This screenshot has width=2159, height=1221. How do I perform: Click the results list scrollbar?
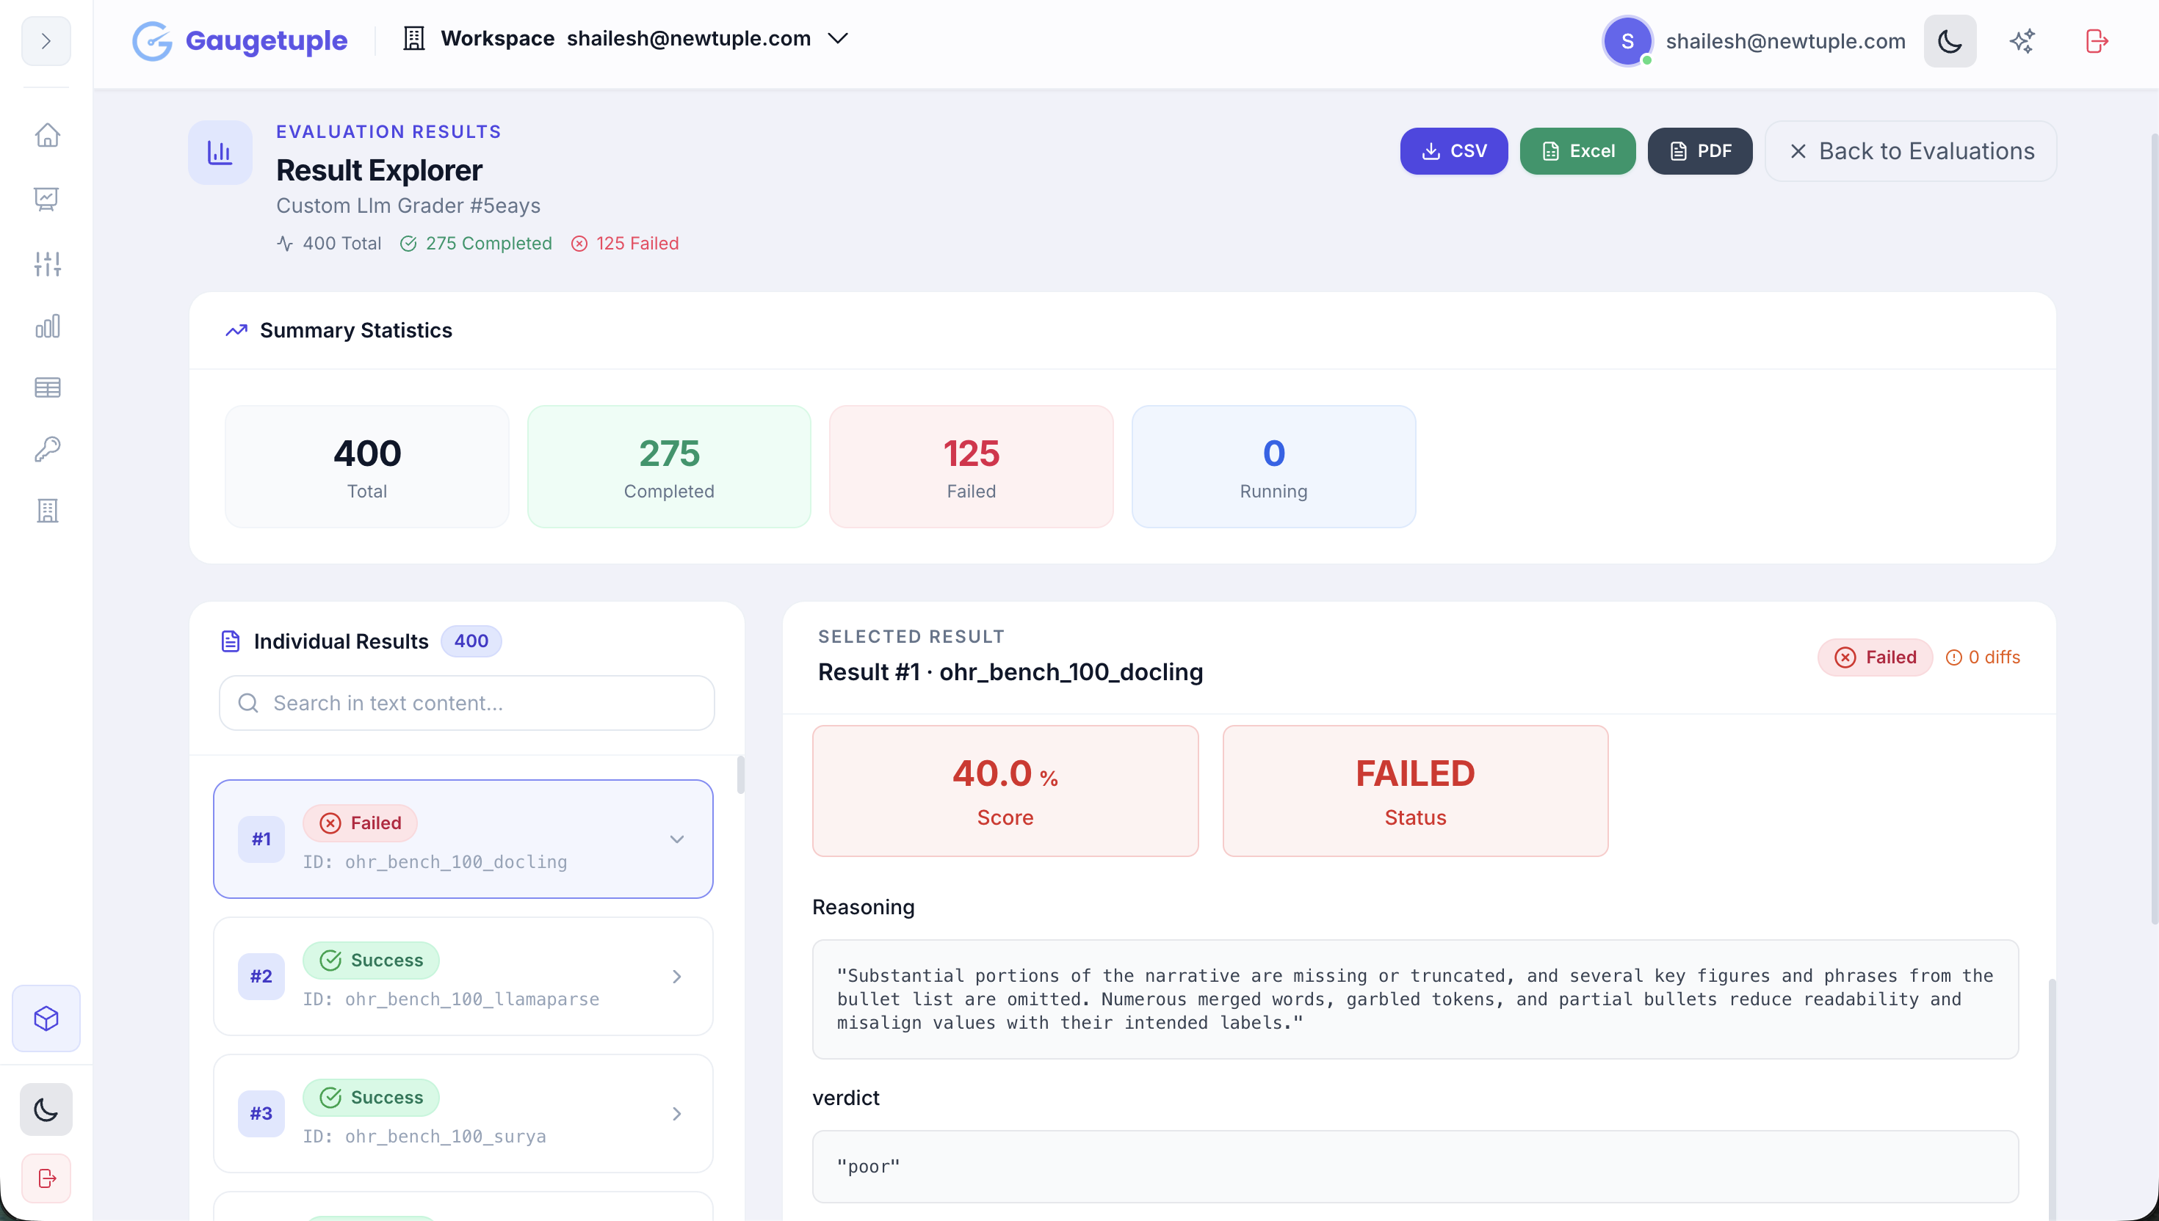pyautogui.click(x=740, y=774)
